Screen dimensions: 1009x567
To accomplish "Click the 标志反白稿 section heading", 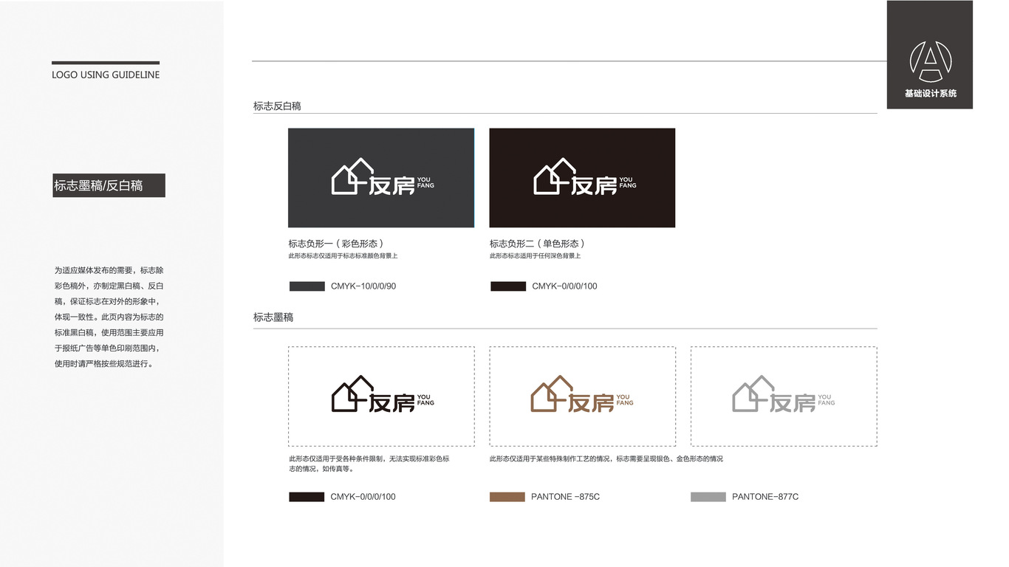I will [277, 106].
